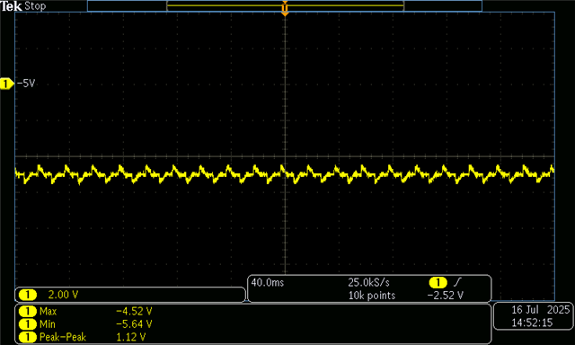
Task: Click the channel badge next to Peak-Peak measurement
Action: [x=28, y=337]
